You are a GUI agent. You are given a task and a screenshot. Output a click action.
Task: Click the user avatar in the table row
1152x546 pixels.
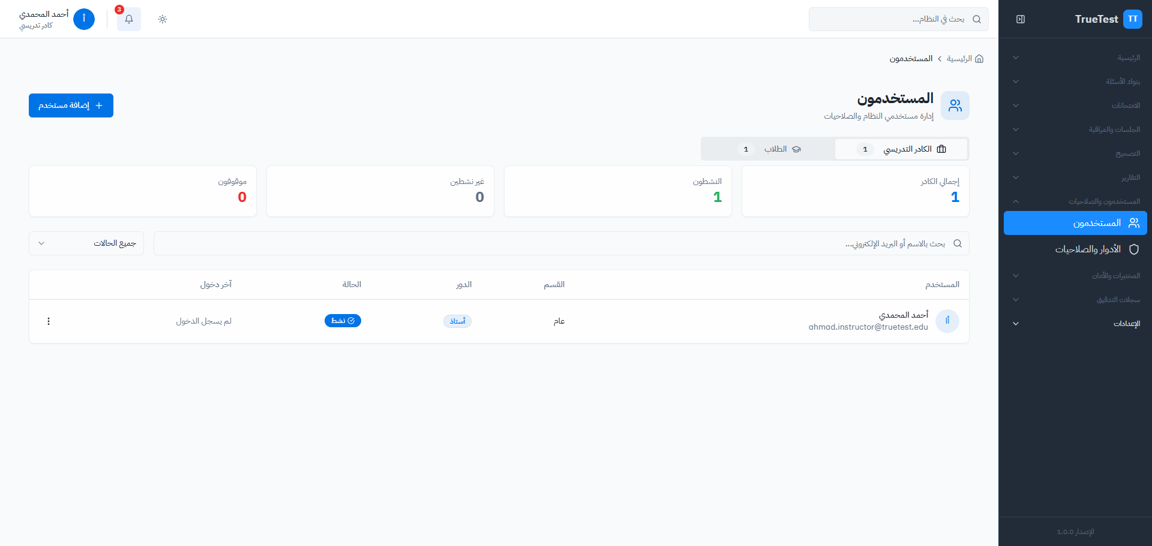point(947,321)
